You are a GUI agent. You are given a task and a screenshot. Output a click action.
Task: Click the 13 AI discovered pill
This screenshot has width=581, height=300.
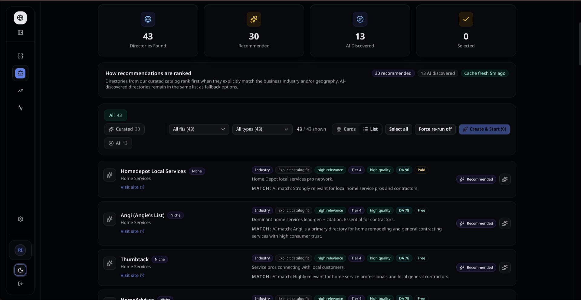coord(438,73)
